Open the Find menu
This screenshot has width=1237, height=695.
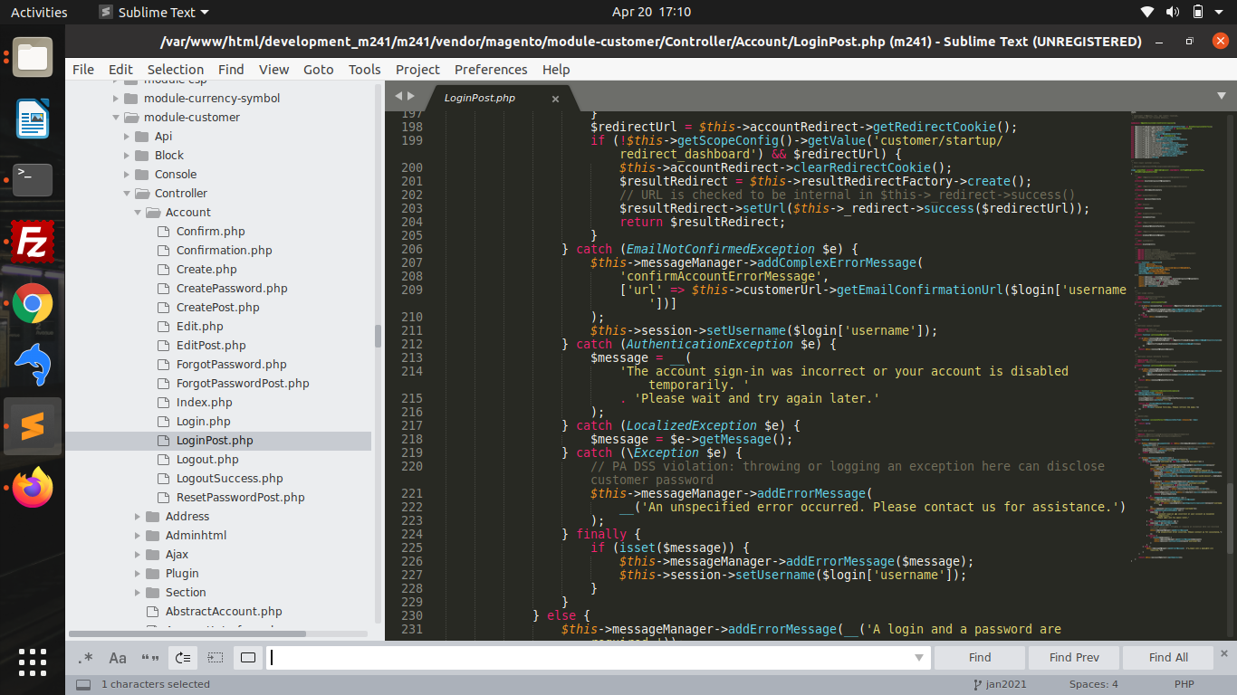click(x=231, y=70)
